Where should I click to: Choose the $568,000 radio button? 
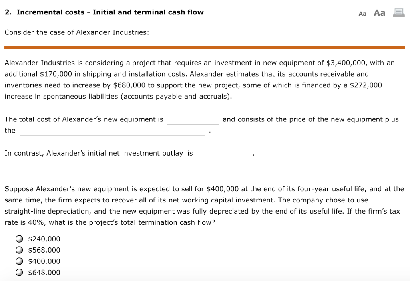[x=19, y=250]
